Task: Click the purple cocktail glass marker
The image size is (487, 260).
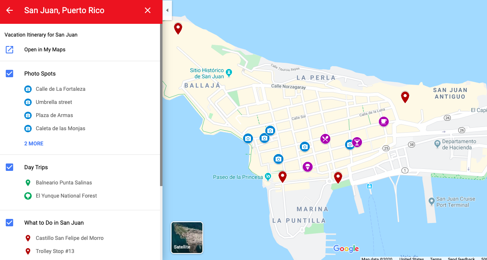Action: coord(357,142)
